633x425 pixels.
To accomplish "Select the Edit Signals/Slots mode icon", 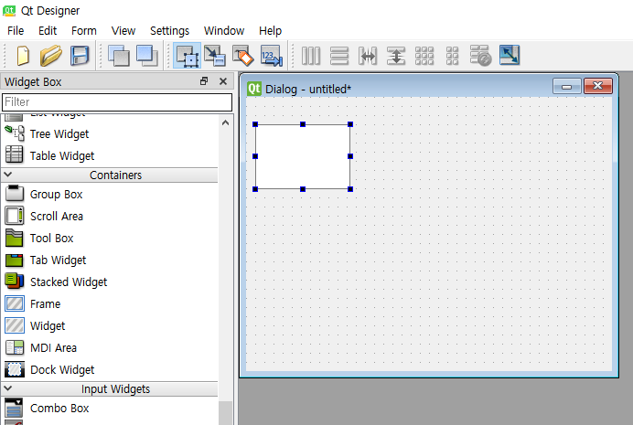I will tap(214, 55).
